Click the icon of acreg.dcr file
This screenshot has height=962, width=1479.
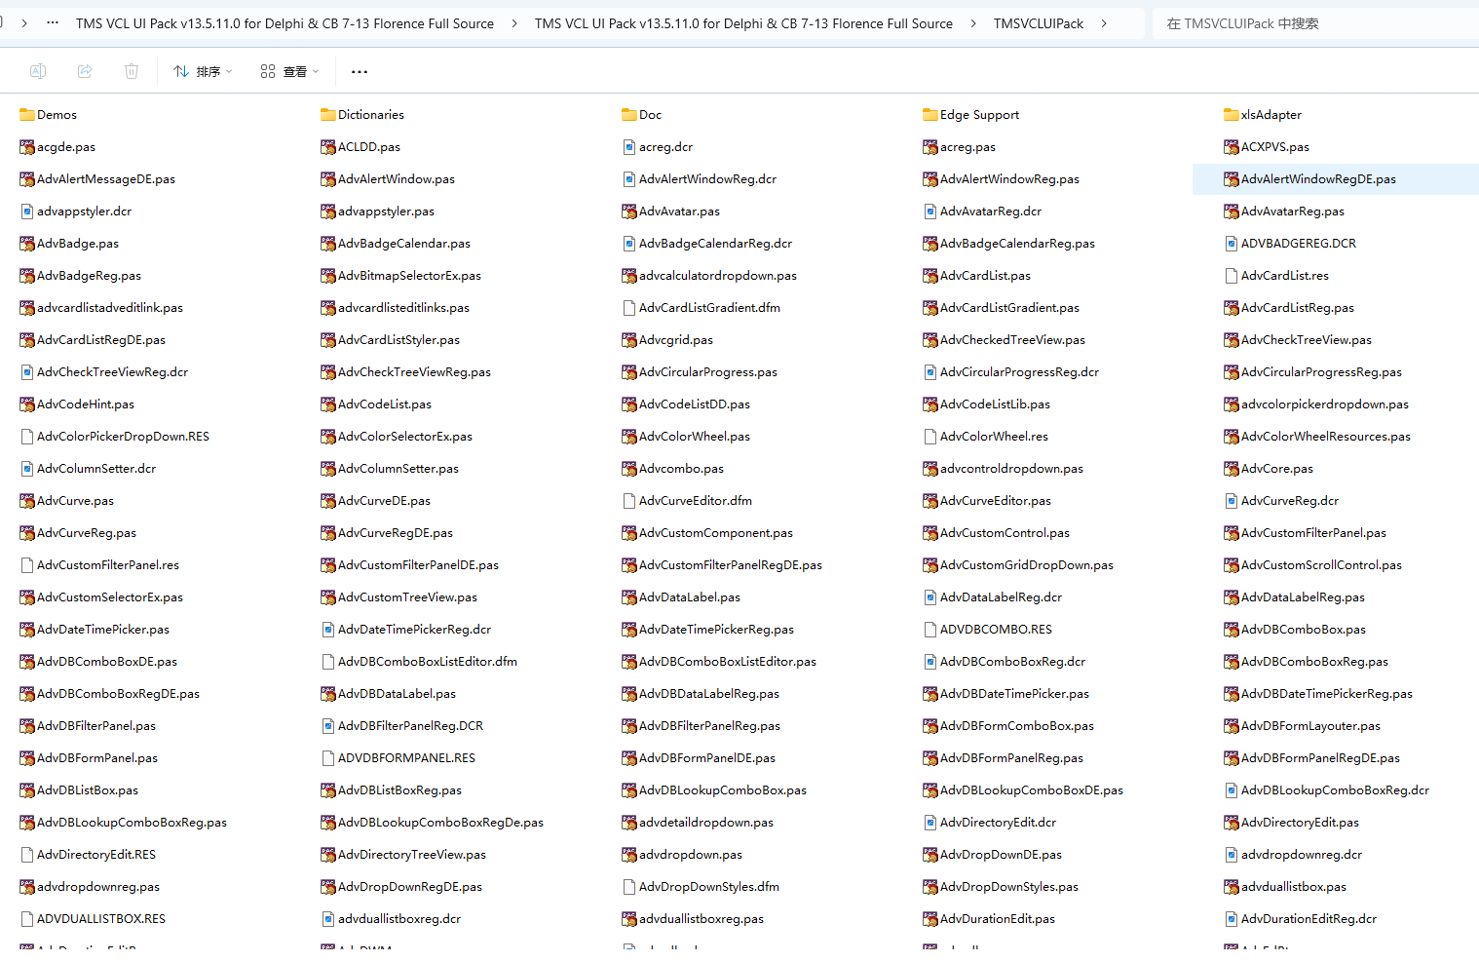629,147
